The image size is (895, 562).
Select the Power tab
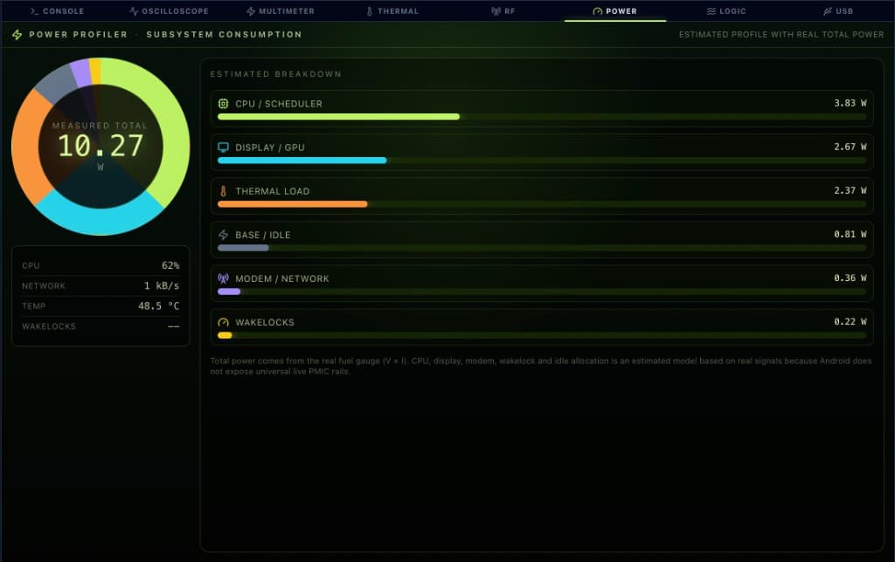(614, 10)
